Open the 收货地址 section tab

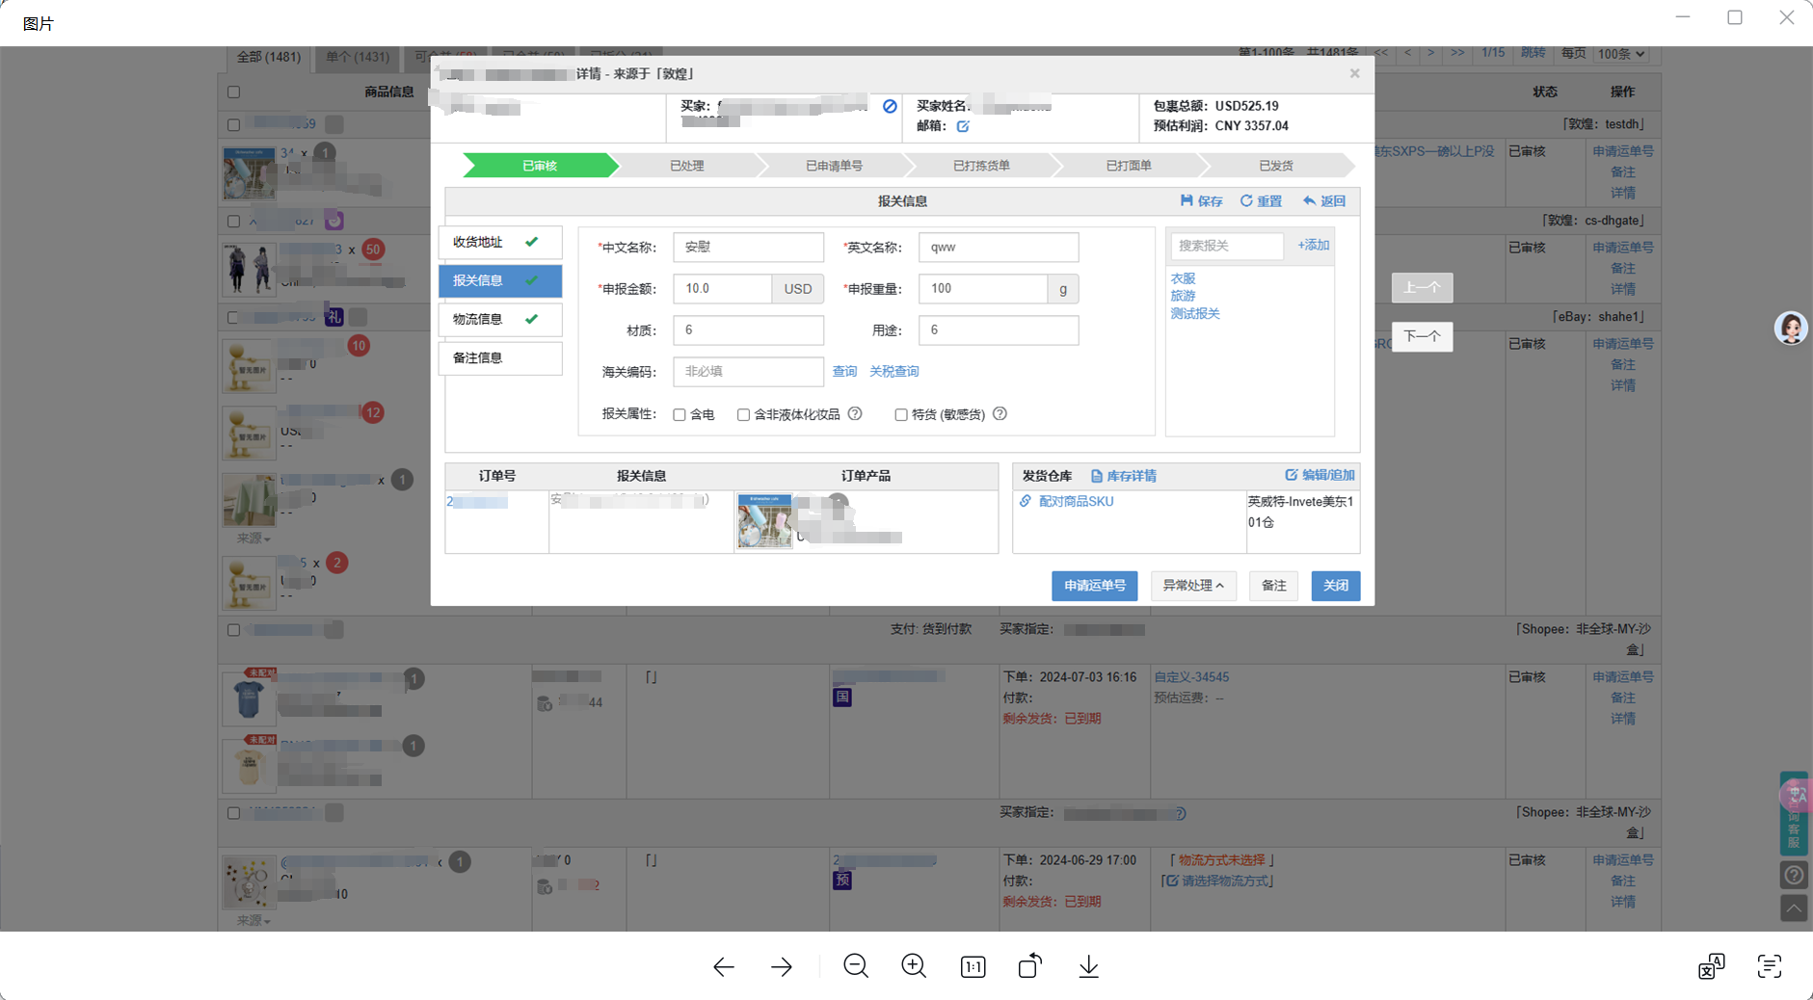pyautogui.click(x=500, y=242)
